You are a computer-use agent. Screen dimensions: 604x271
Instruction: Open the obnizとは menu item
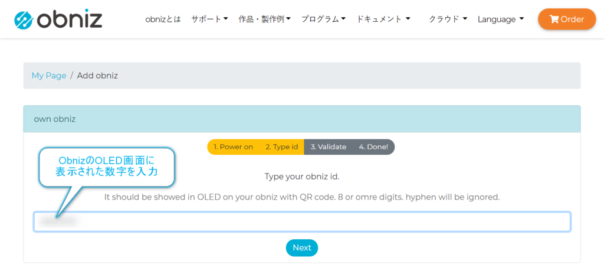(x=163, y=19)
